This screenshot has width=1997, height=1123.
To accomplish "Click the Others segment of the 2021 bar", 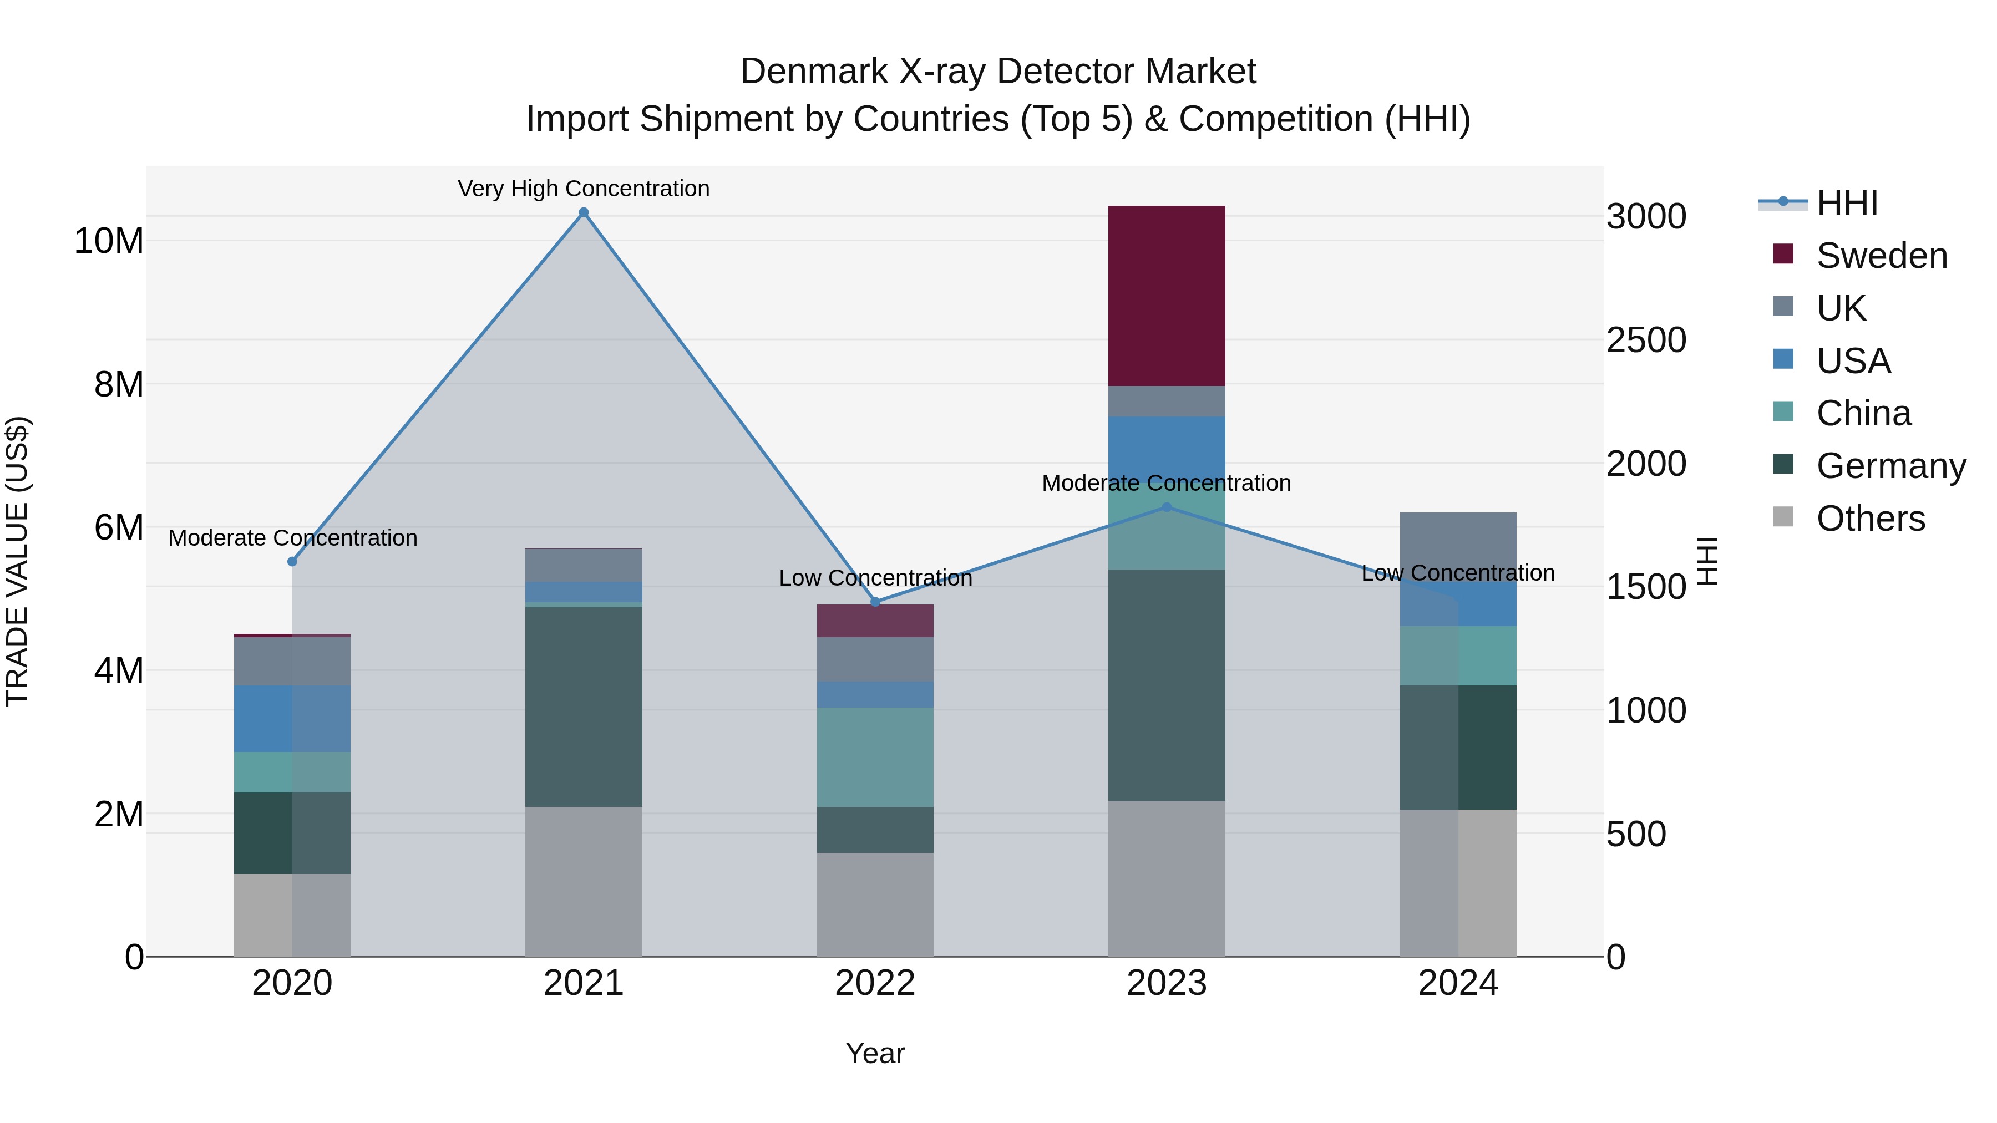I will (x=584, y=882).
